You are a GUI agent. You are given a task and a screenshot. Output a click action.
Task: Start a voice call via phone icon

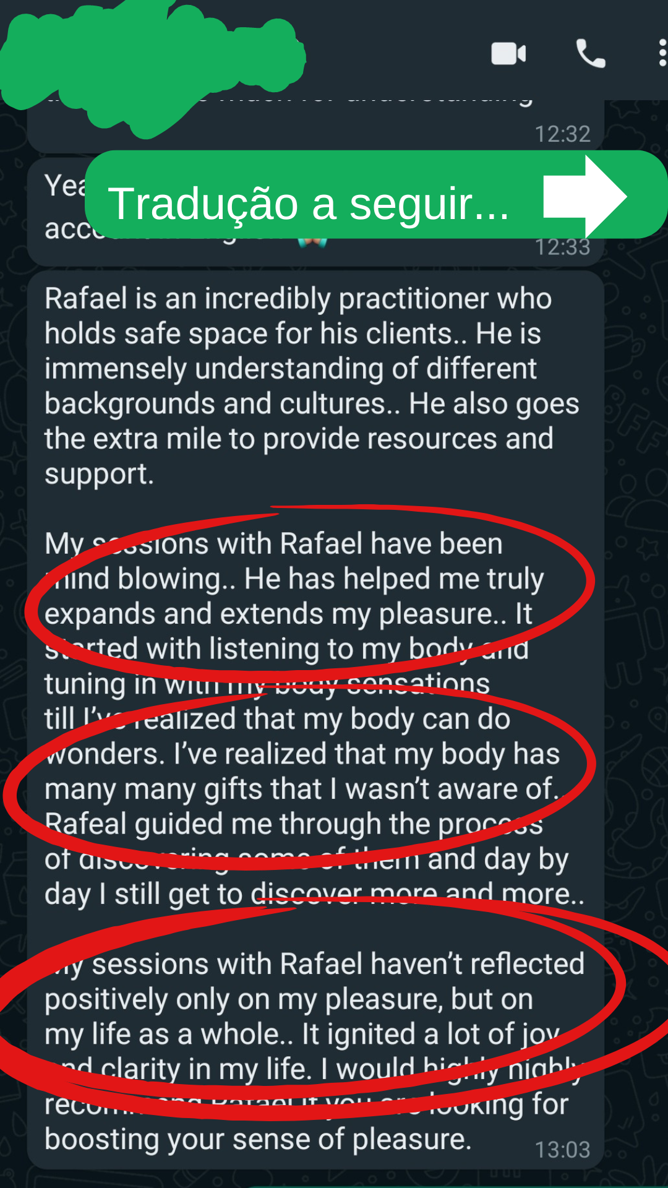[x=590, y=54]
